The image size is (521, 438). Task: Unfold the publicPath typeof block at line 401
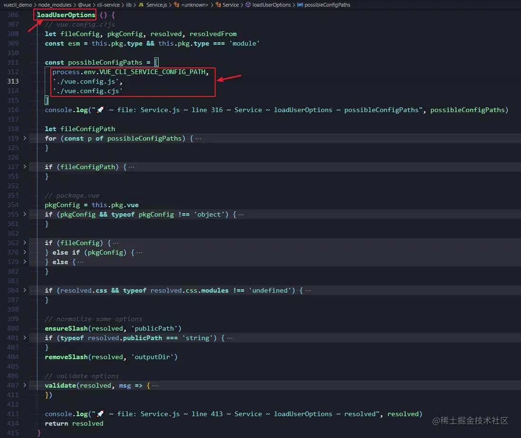point(25,338)
